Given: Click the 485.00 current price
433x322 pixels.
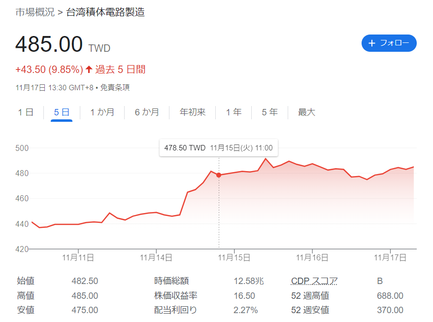Looking at the screenshot, I should 49,44.
